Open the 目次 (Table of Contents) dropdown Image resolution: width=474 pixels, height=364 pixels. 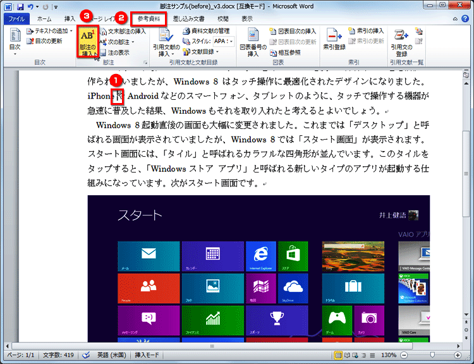15,42
